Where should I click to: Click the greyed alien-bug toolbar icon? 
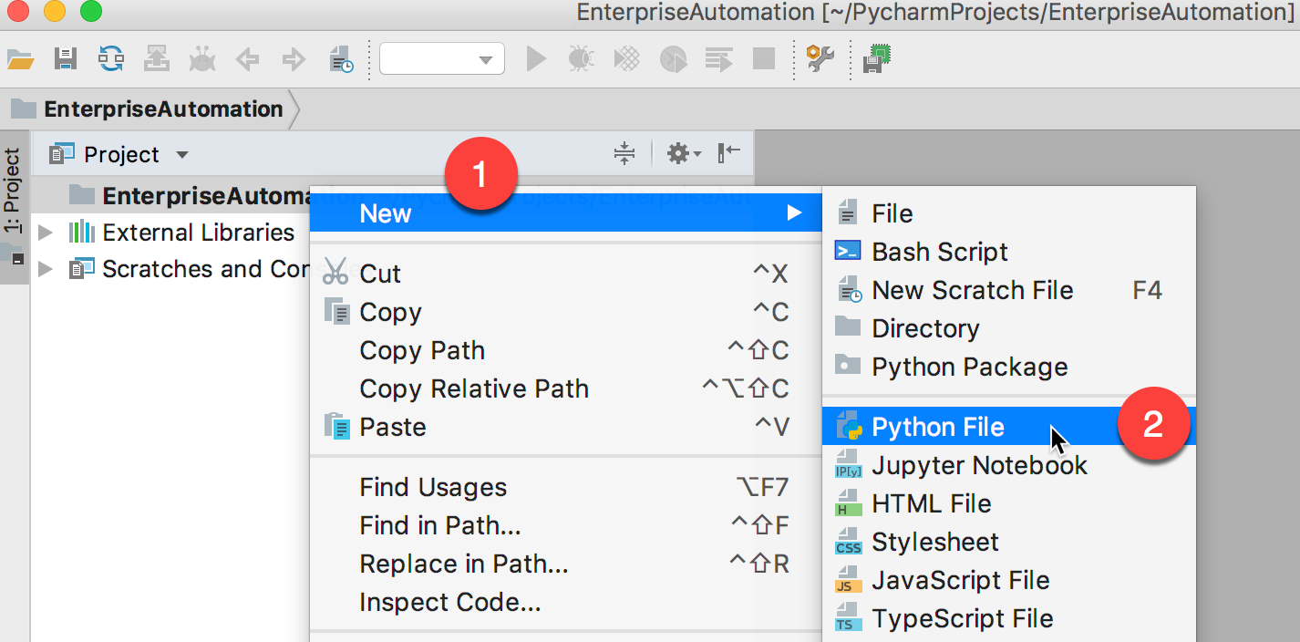click(x=201, y=59)
